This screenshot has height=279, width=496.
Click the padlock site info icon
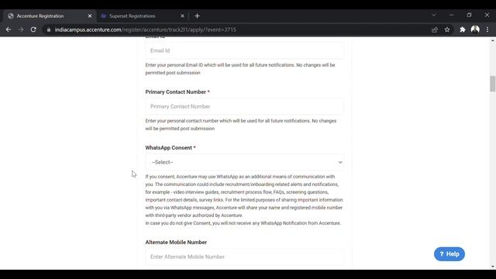[x=48, y=29]
